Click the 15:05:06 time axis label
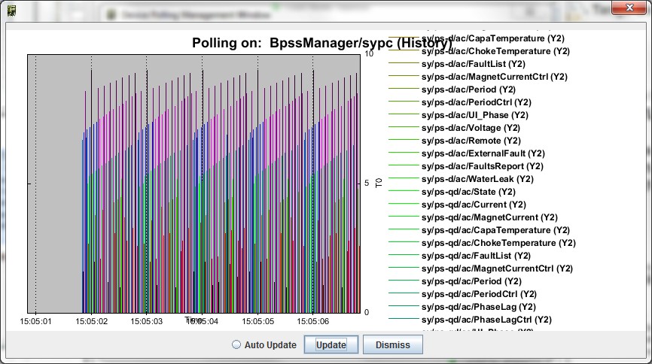The height and width of the screenshot is (364, 652). point(312,321)
